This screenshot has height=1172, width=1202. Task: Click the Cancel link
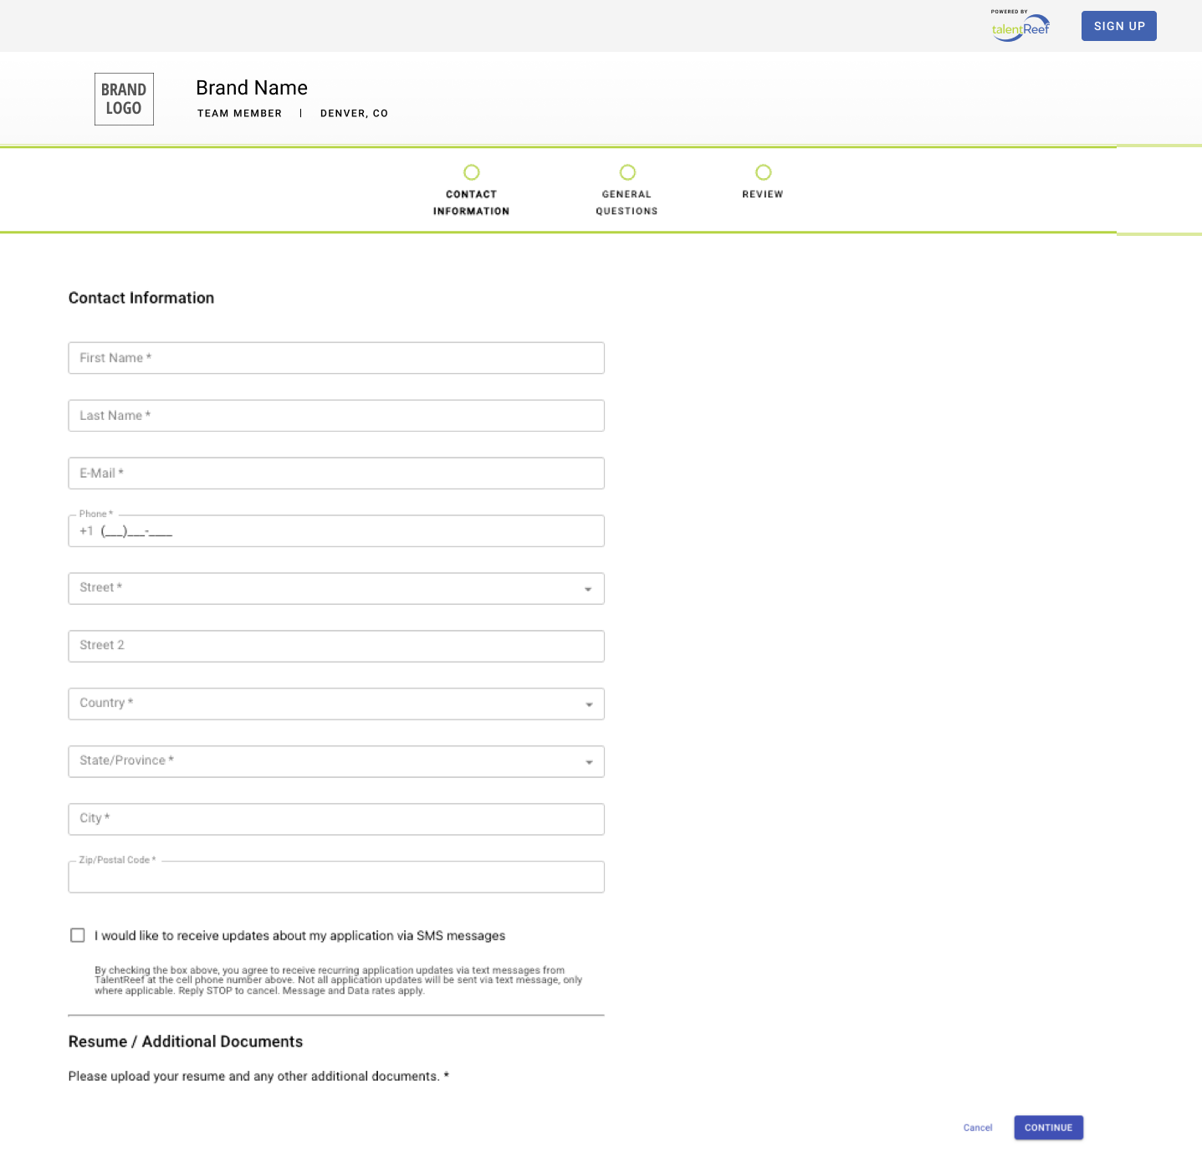point(977,1127)
